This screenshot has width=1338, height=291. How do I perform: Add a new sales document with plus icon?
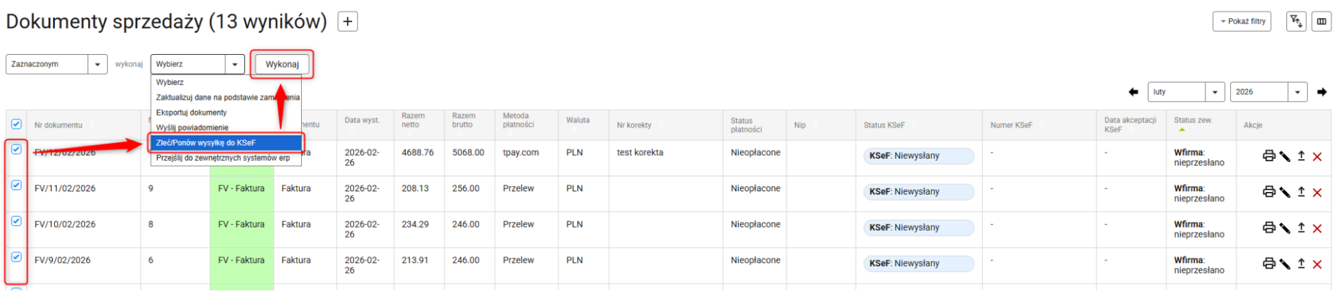point(347,21)
